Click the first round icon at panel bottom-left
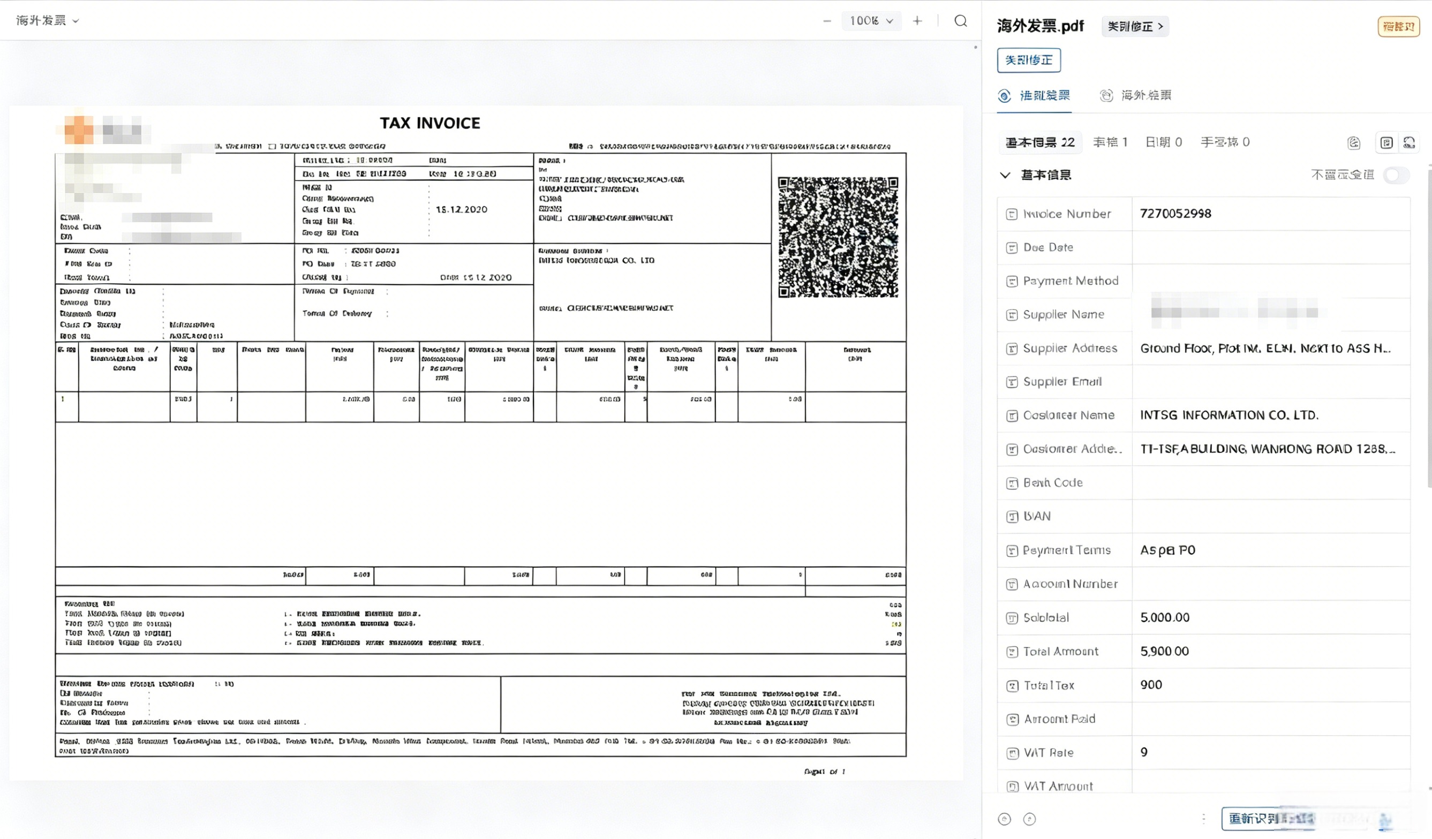 point(1004,819)
